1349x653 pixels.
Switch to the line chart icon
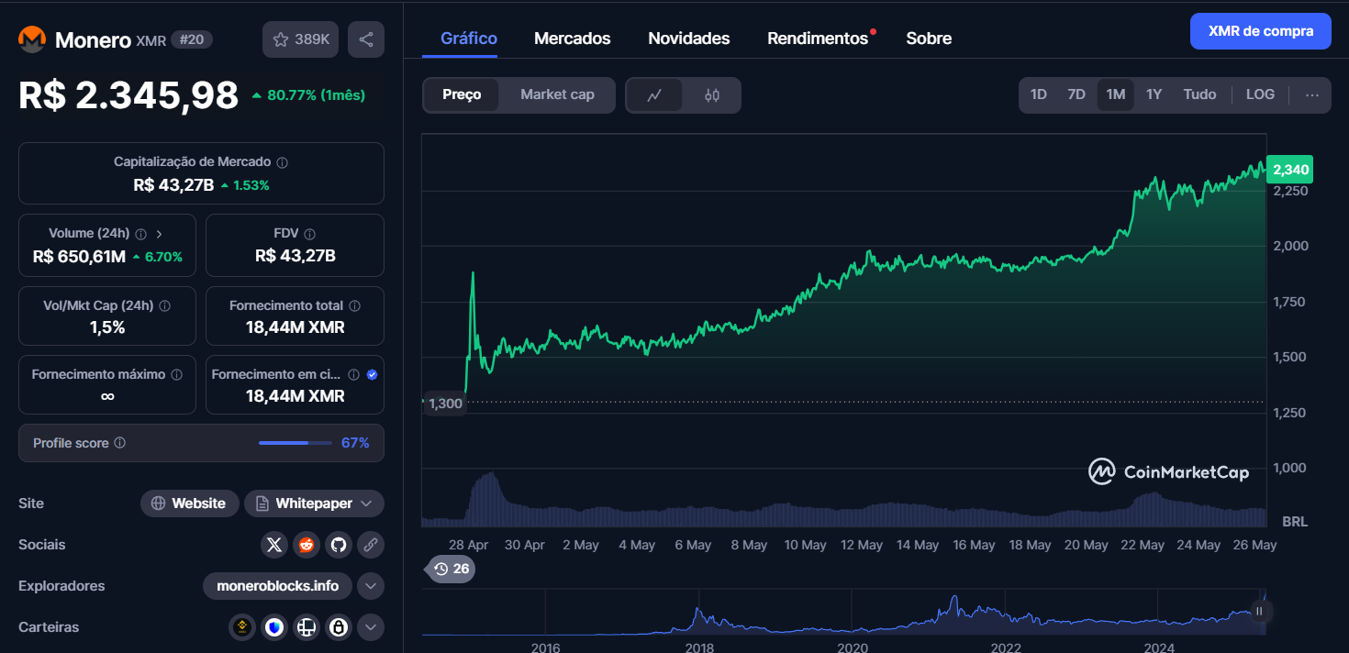coord(654,95)
